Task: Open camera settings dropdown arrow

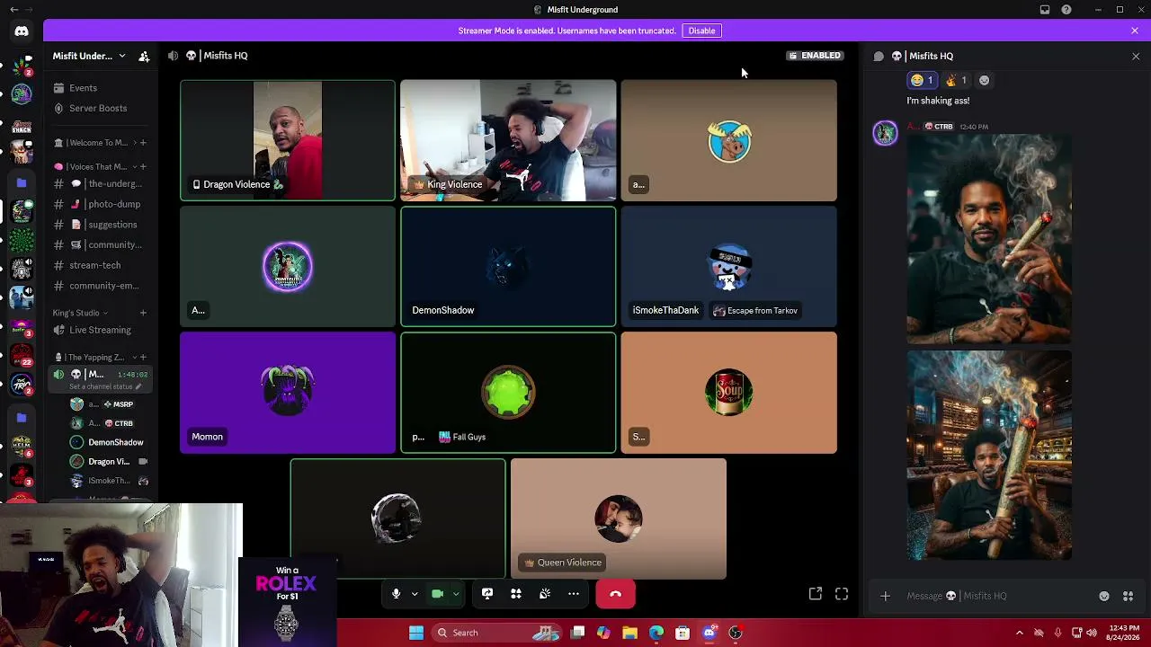Action: pos(456,594)
